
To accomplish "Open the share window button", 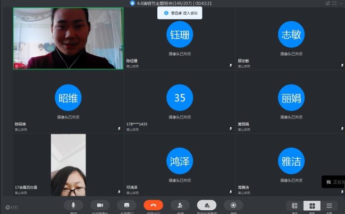I will [127, 205].
